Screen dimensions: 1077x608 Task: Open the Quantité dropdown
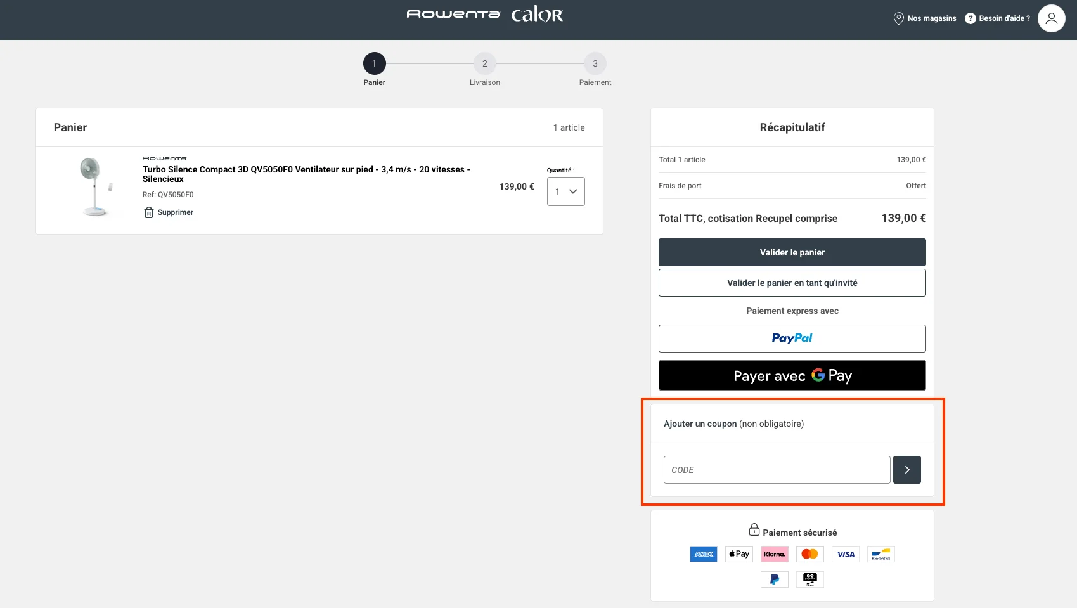[565, 191]
